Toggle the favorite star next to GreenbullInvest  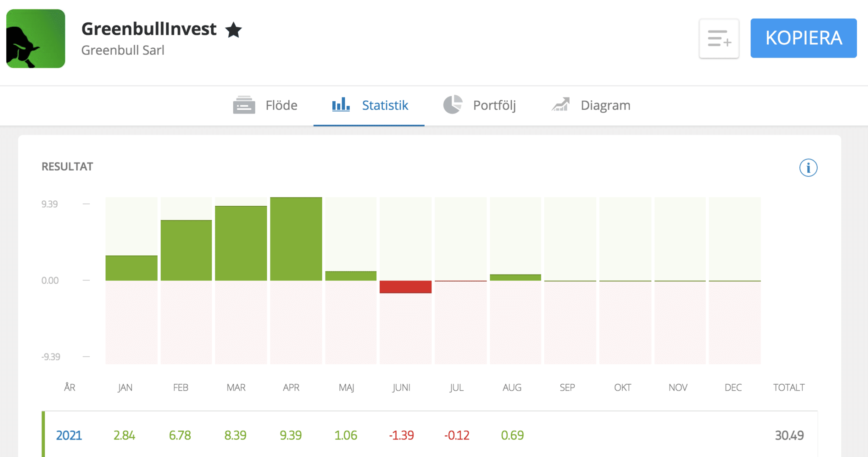coord(234,30)
